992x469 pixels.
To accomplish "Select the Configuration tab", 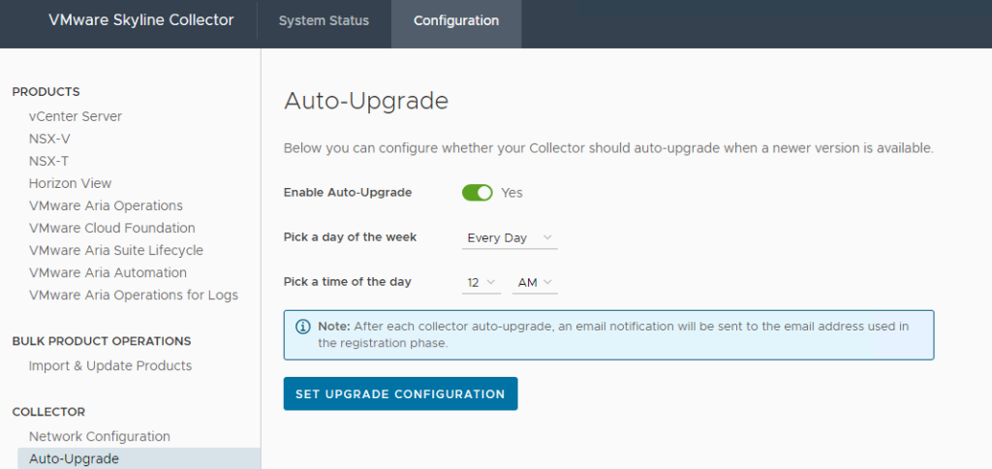I will tap(456, 21).
